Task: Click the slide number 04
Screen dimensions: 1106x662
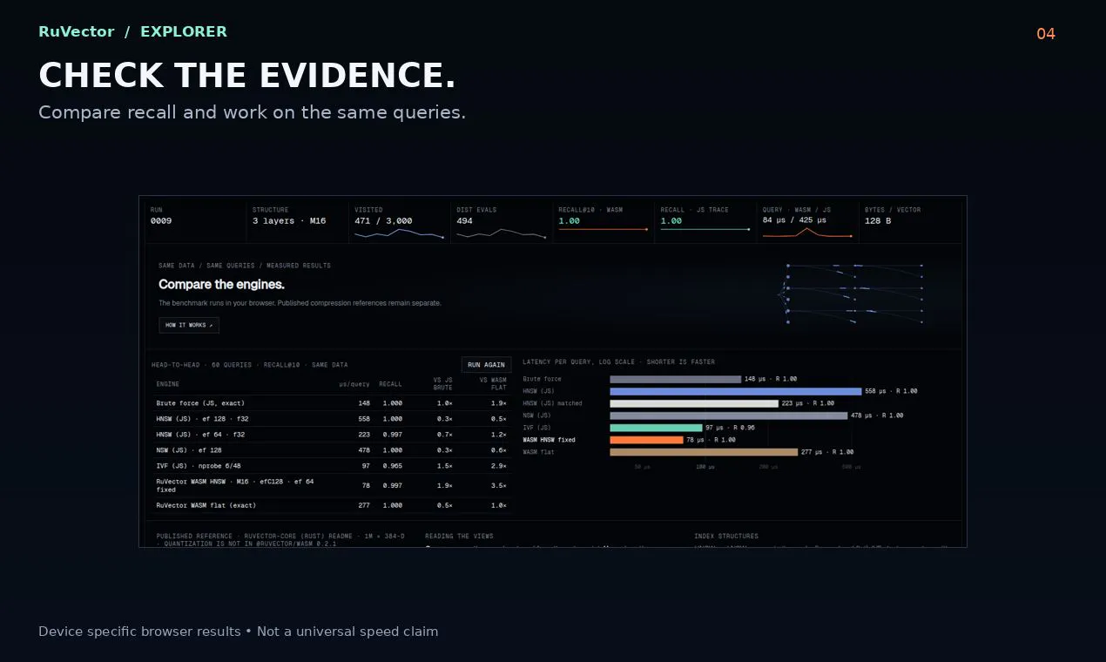Action: tap(1046, 34)
